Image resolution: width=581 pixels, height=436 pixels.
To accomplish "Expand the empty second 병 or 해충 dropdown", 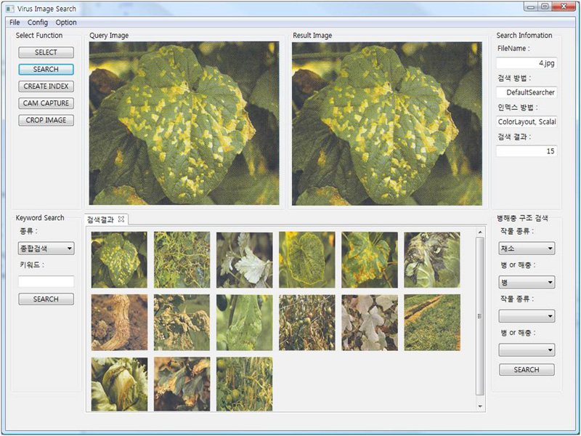I will [527, 350].
